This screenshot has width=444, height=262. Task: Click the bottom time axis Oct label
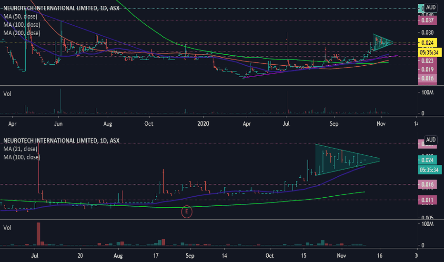(x=270, y=255)
